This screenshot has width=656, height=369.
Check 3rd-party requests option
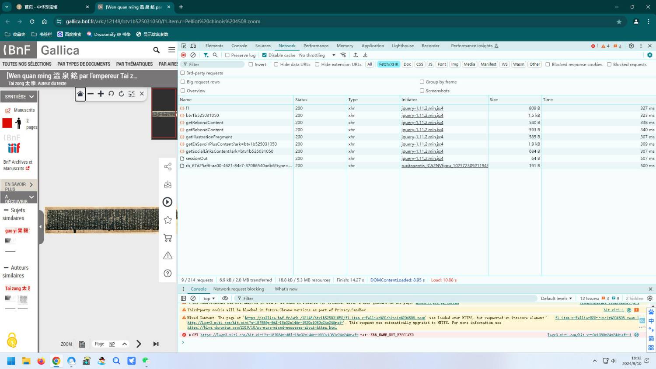(183, 73)
